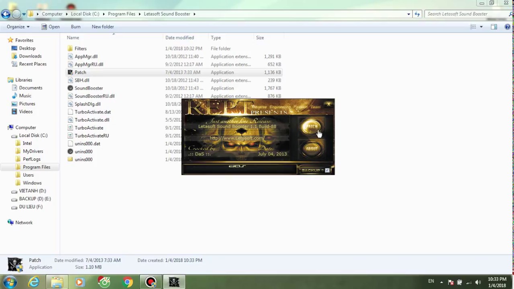Select VIETANH (D:) drive in sidebar
Screen dimensions: 514x289
coord(33,191)
